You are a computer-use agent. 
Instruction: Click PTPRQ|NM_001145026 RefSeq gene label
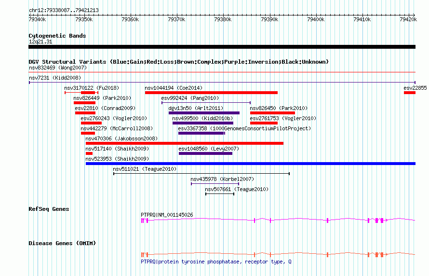click(x=167, y=215)
